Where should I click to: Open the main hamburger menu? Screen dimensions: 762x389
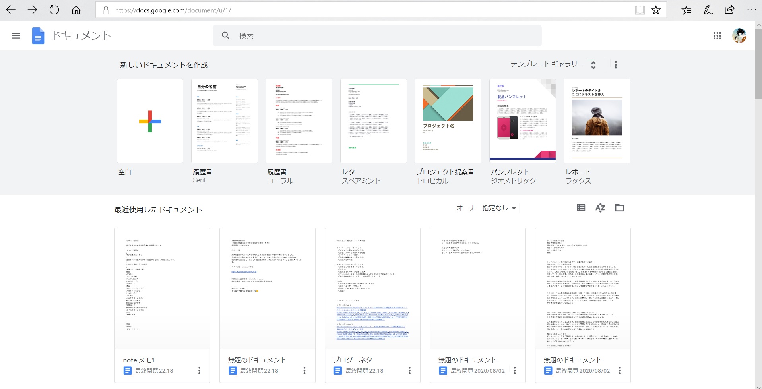(x=16, y=36)
